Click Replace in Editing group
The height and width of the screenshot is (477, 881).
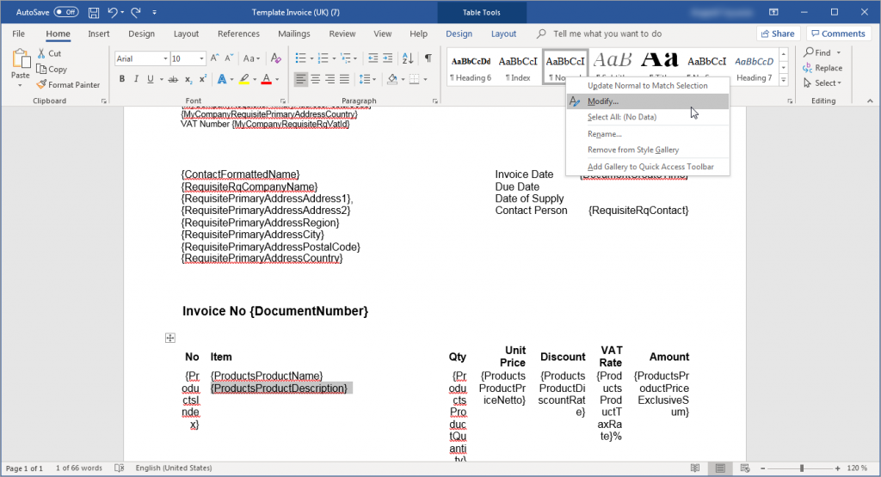tap(823, 68)
